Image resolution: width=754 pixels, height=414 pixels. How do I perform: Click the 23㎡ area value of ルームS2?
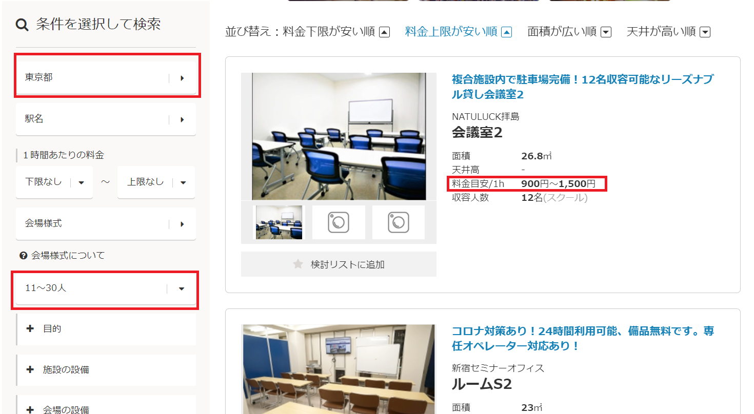point(532,408)
